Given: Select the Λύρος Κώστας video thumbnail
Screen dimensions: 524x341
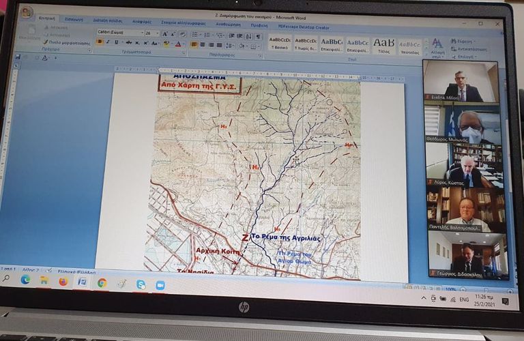Looking at the screenshot, I should click(x=465, y=165).
